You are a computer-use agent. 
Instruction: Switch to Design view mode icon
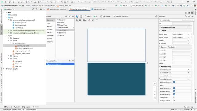192,13
